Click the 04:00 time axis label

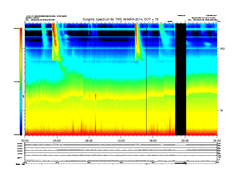pos(57,141)
